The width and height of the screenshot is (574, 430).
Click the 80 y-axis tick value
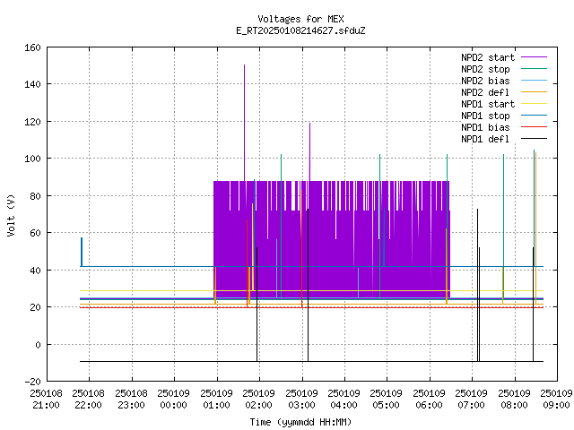[x=35, y=196]
